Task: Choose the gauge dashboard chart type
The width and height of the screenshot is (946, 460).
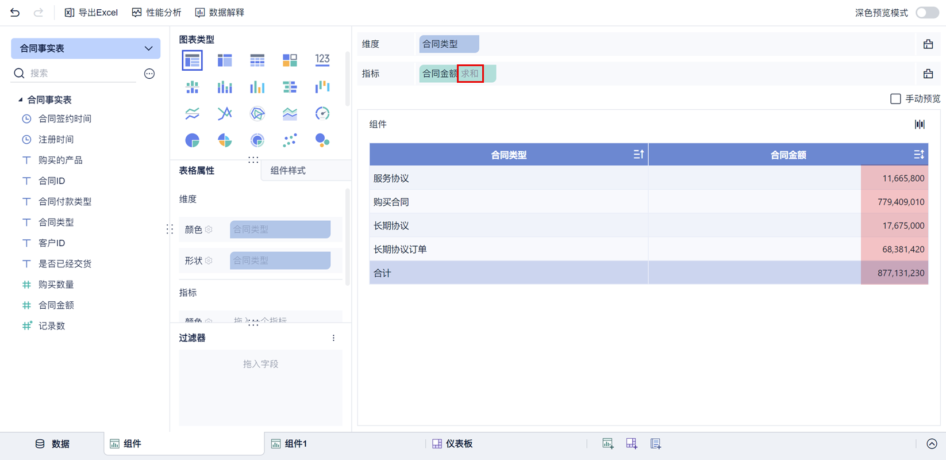Action: (322, 113)
